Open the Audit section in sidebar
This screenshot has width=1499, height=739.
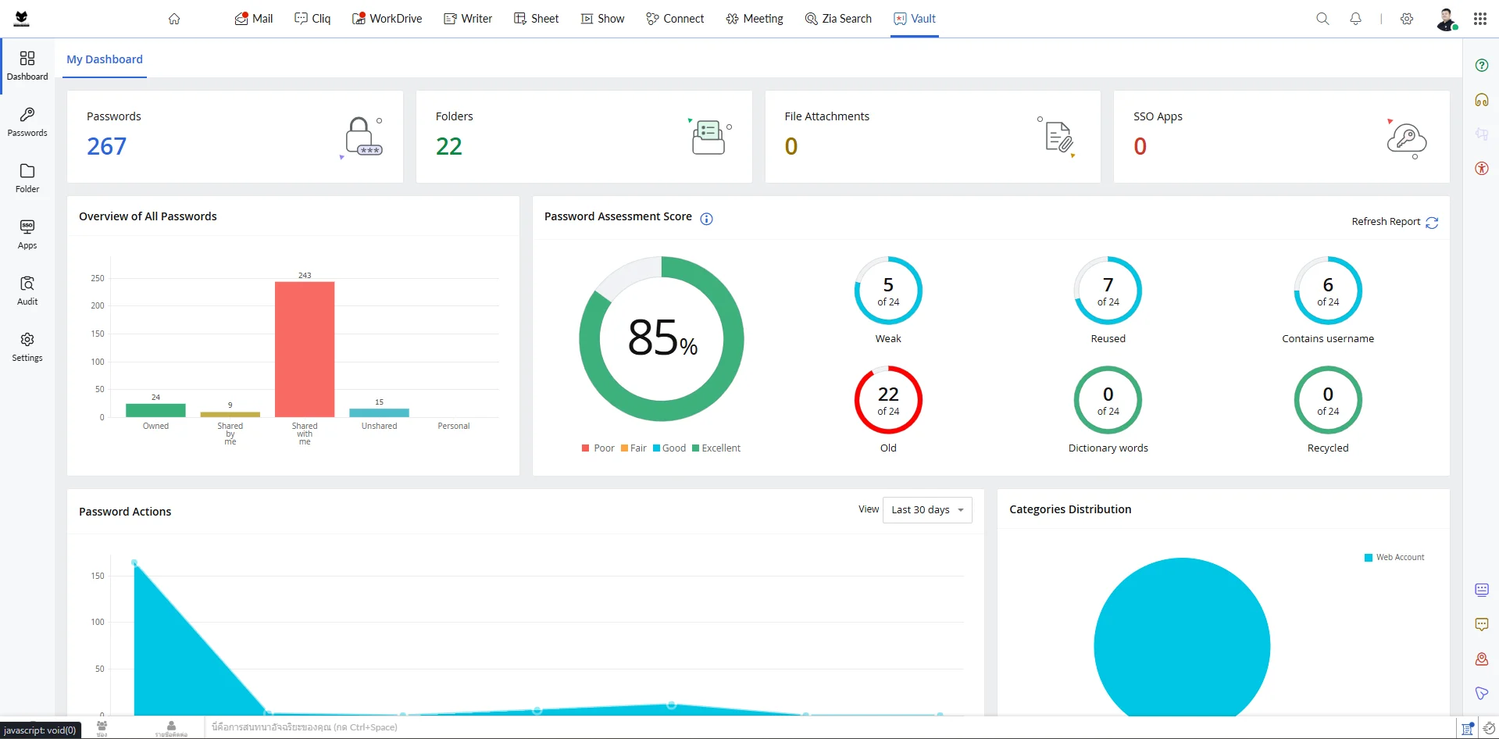click(27, 291)
